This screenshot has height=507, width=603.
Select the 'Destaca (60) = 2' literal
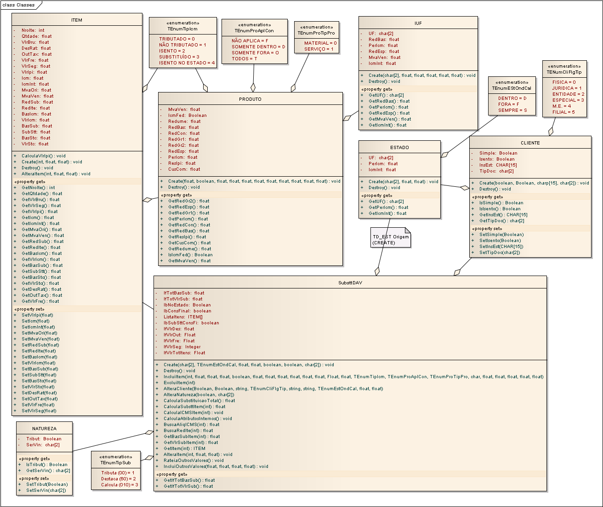[119, 479]
